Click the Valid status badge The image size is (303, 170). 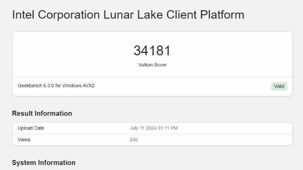(x=279, y=86)
